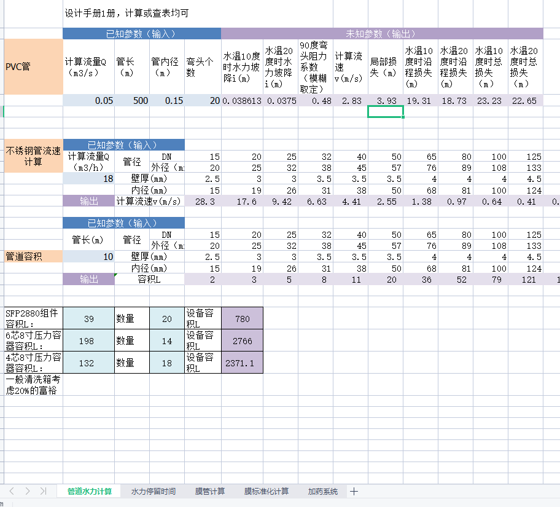560x507 pixels.
Task: Select the 弯头个数 header cell
Action: [x=203, y=66]
